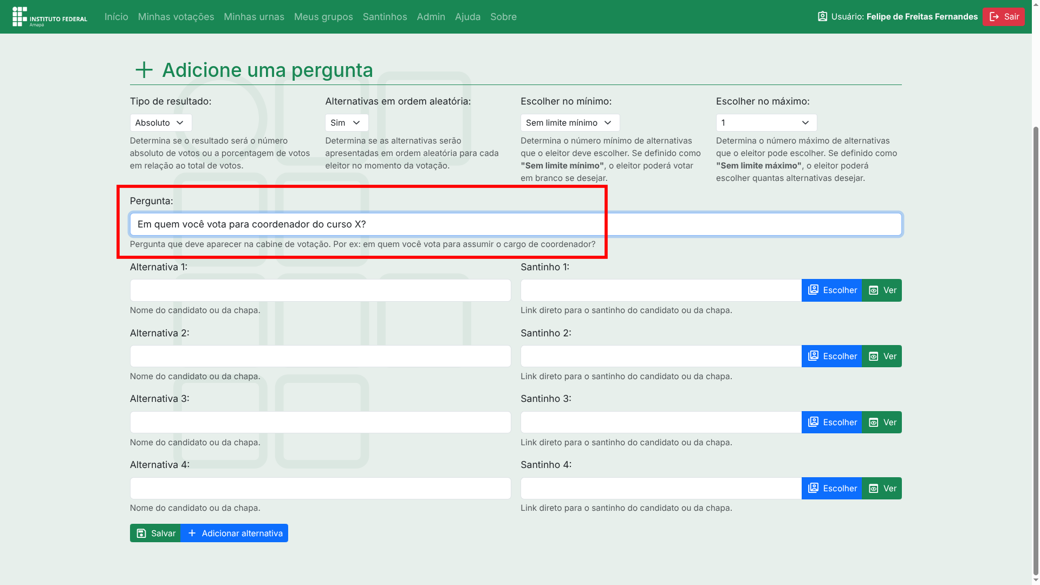Click the Salvar button with disk icon
The width and height of the screenshot is (1040, 585).
pos(155,534)
